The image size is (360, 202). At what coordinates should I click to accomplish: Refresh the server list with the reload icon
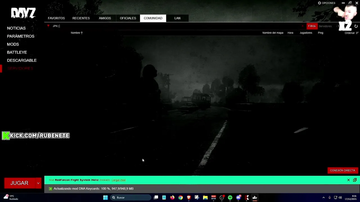(x=356, y=26)
